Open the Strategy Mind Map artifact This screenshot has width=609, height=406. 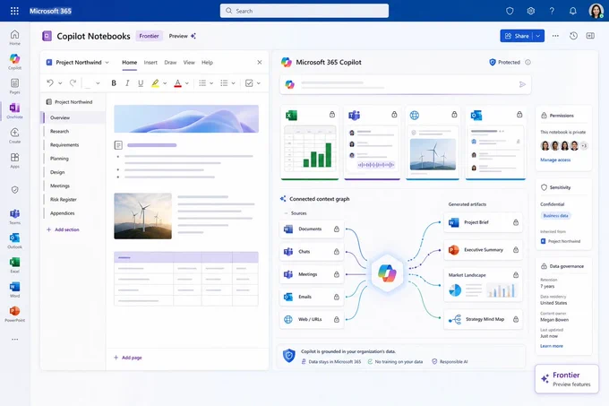483,319
